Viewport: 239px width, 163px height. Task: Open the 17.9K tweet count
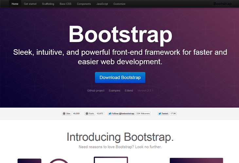(173, 113)
